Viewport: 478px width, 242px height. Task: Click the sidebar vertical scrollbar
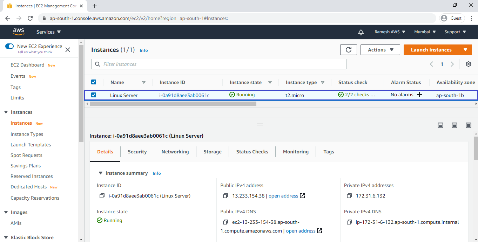coord(81,93)
